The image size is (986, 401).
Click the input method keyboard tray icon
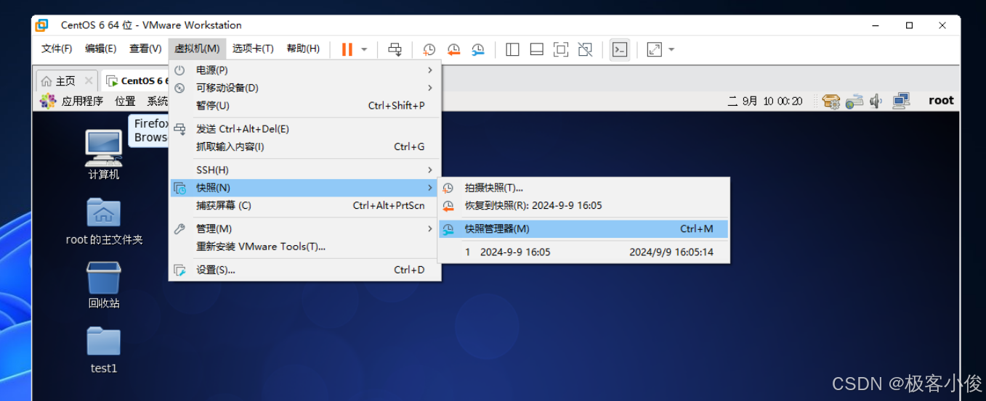[854, 101]
